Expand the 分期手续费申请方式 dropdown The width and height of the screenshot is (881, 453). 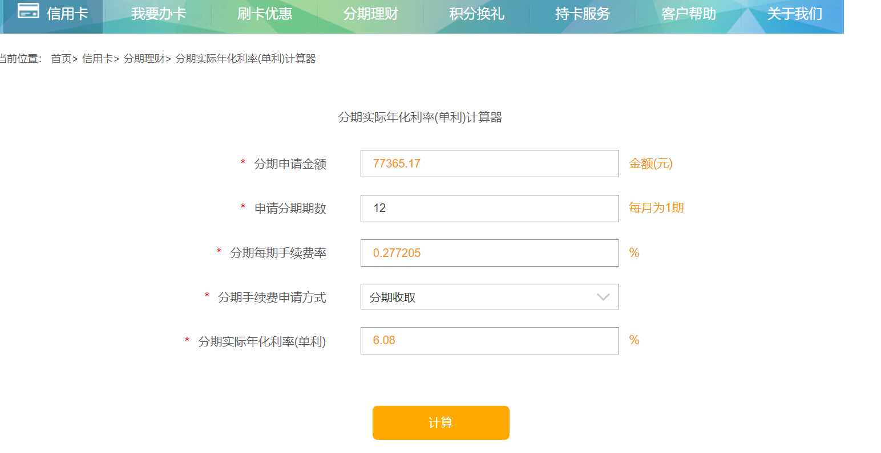coord(490,297)
